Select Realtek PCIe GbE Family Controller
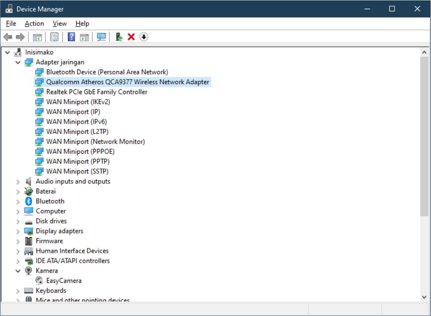Viewport: 431px width, 316px height. click(97, 92)
